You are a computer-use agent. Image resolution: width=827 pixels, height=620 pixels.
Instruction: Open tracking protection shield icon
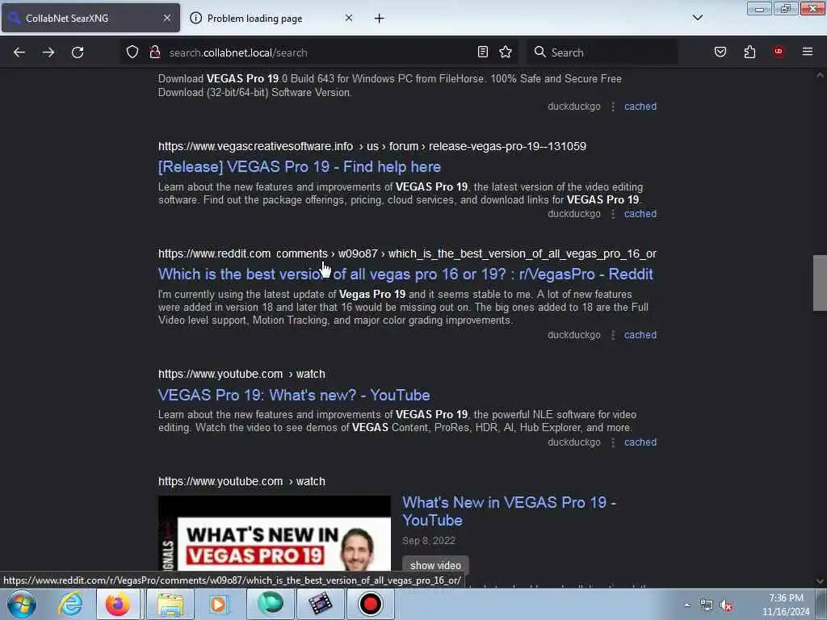[x=132, y=52]
